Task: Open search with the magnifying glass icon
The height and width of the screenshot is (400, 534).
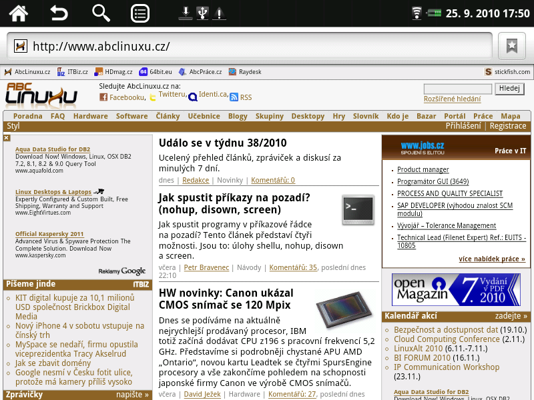Action: click(101, 13)
